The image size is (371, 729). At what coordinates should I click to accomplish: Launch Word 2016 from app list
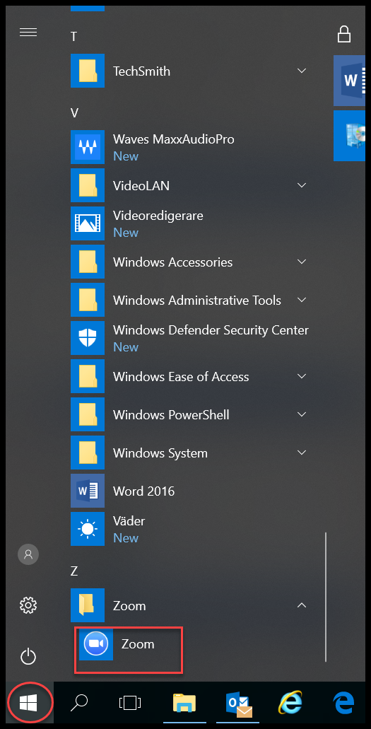pos(189,491)
